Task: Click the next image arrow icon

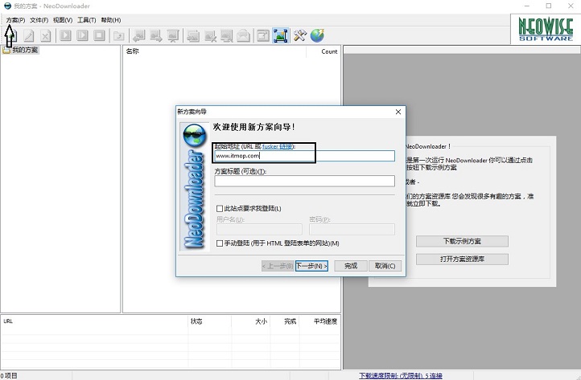Action: (156, 36)
